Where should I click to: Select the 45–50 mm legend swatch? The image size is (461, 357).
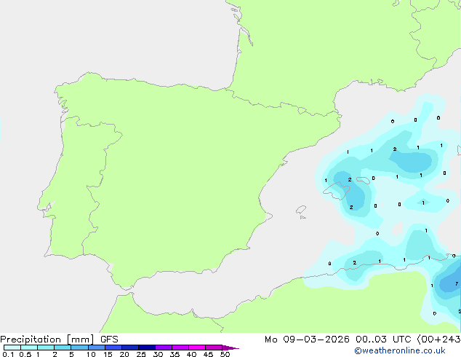[x=214, y=348]
